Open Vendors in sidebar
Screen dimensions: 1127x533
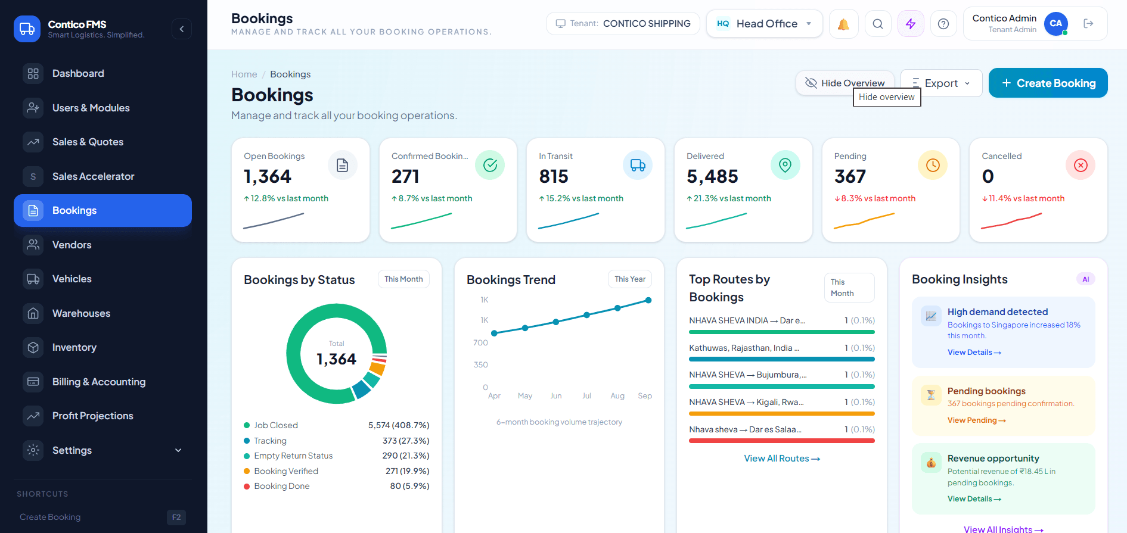click(103, 245)
